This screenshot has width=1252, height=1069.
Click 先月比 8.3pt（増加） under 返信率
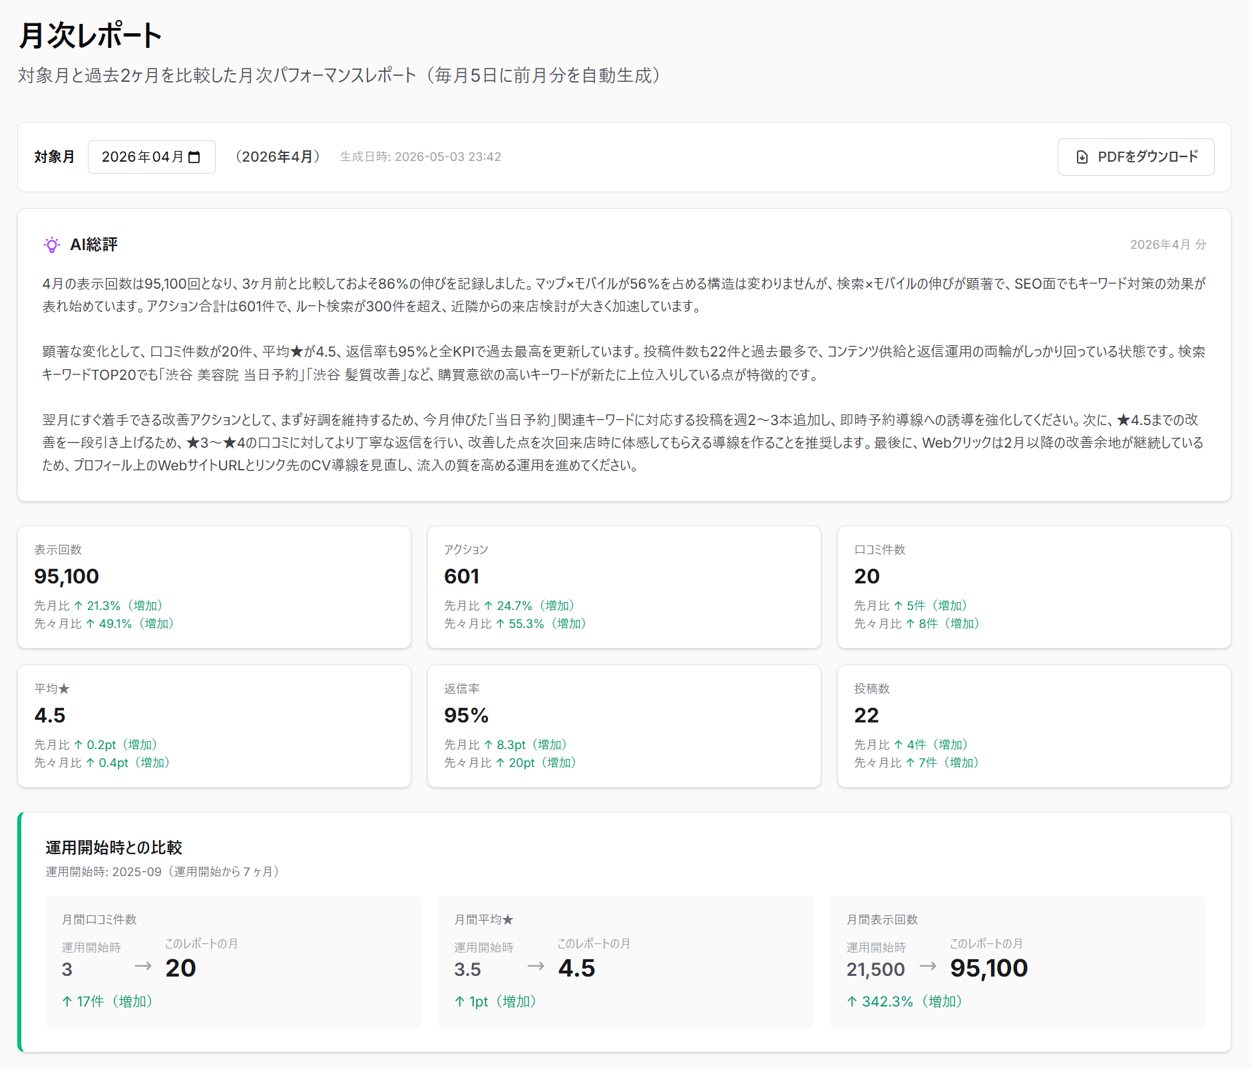tap(507, 744)
